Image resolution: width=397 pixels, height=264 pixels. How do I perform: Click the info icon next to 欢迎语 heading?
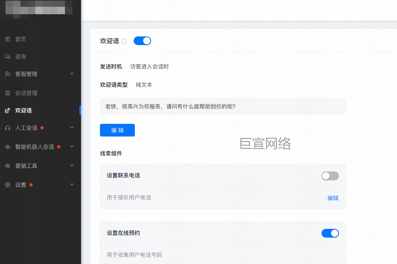124,41
